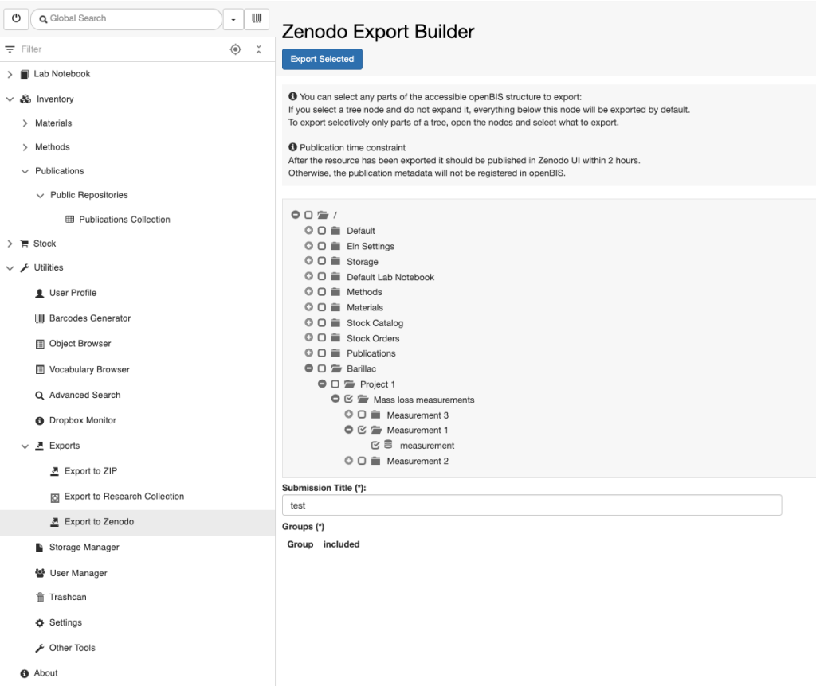Click the power/logout icon button

click(16, 19)
